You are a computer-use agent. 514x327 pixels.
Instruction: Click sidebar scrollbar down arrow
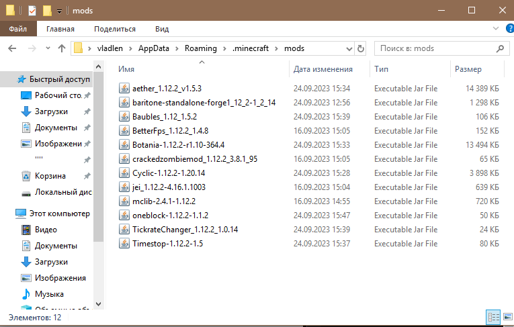click(98, 303)
